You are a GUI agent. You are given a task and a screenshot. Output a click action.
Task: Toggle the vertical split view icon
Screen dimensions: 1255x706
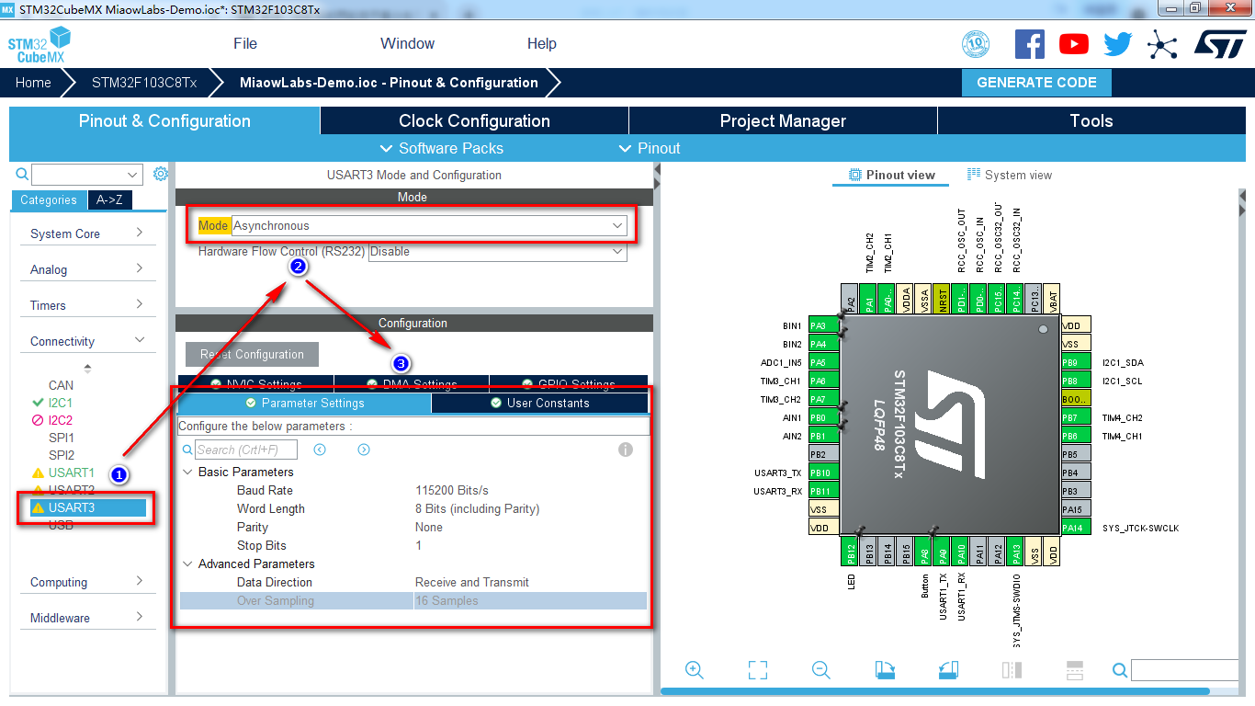[1012, 670]
